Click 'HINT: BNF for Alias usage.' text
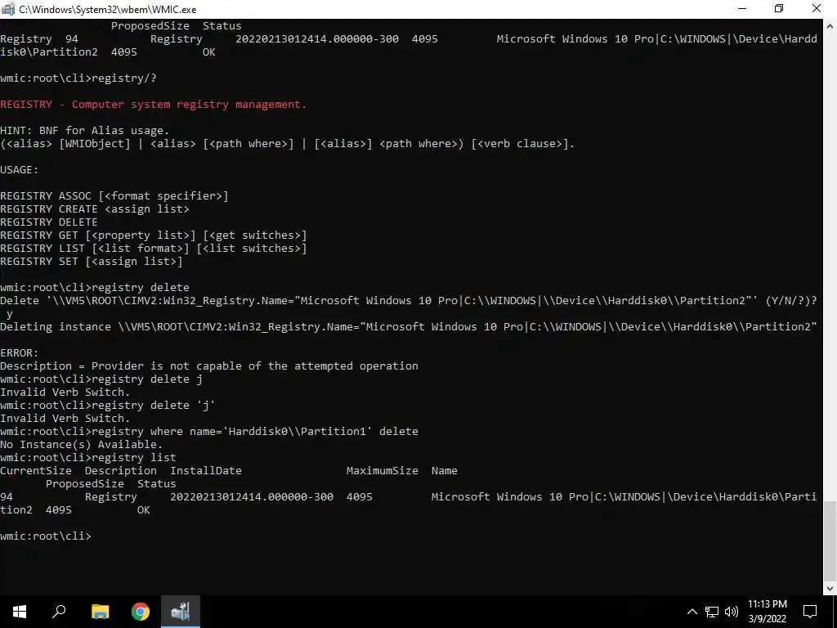Screen dimensions: 837x628 click(x=84, y=130)
